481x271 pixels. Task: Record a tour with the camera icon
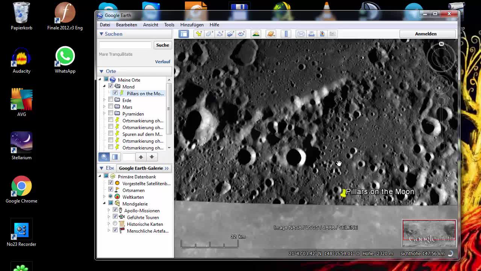coord(241,34)
